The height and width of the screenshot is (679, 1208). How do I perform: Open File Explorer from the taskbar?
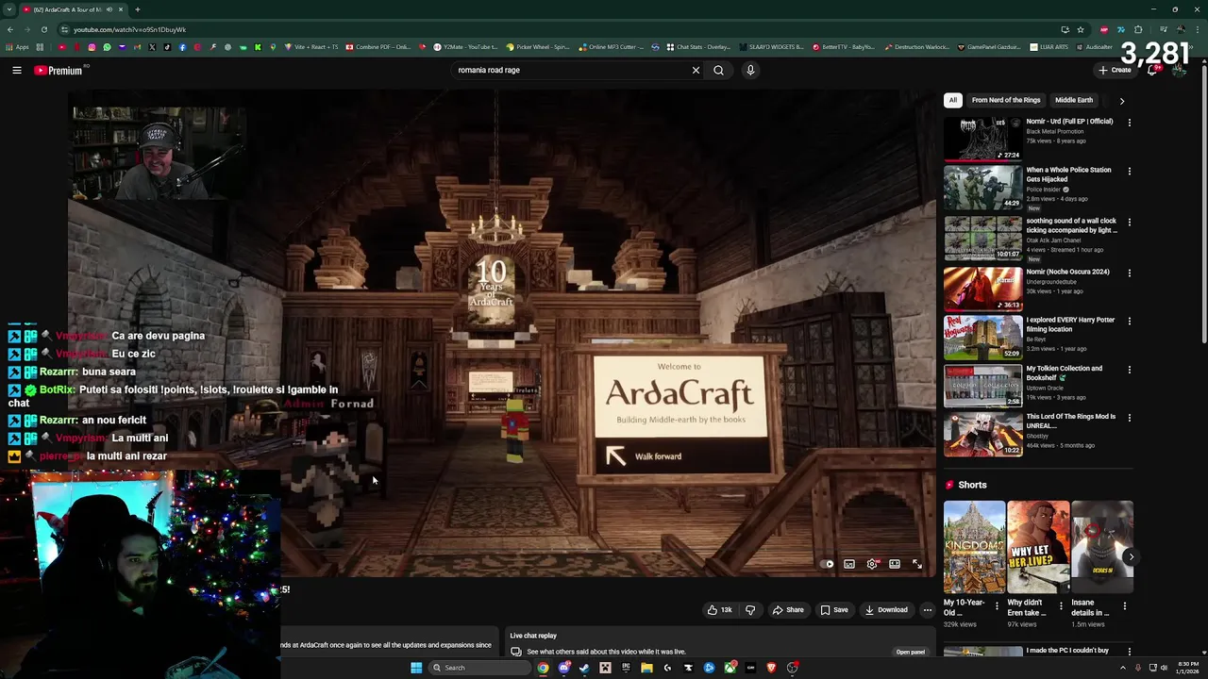click(x=646, y=668)
